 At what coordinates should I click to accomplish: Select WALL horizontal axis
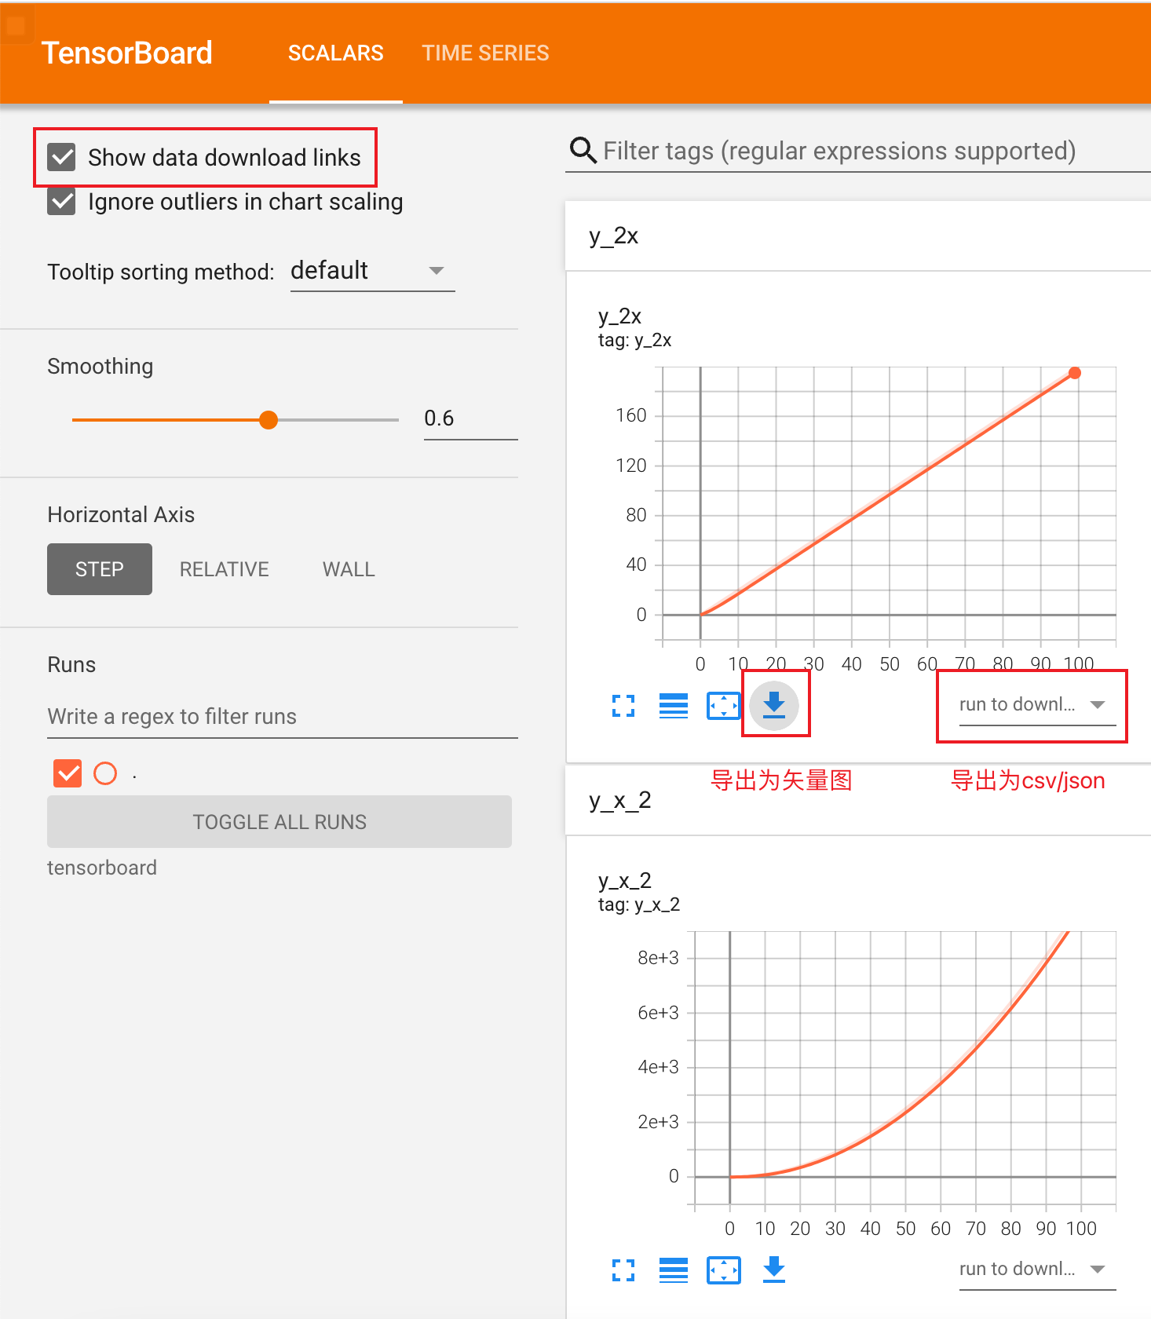pos(349,569)
